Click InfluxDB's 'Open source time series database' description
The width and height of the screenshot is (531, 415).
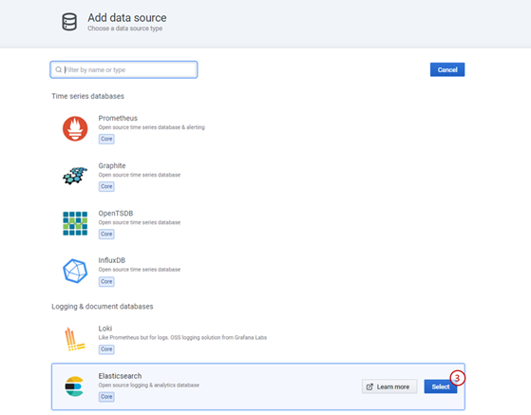pos(140,270)
